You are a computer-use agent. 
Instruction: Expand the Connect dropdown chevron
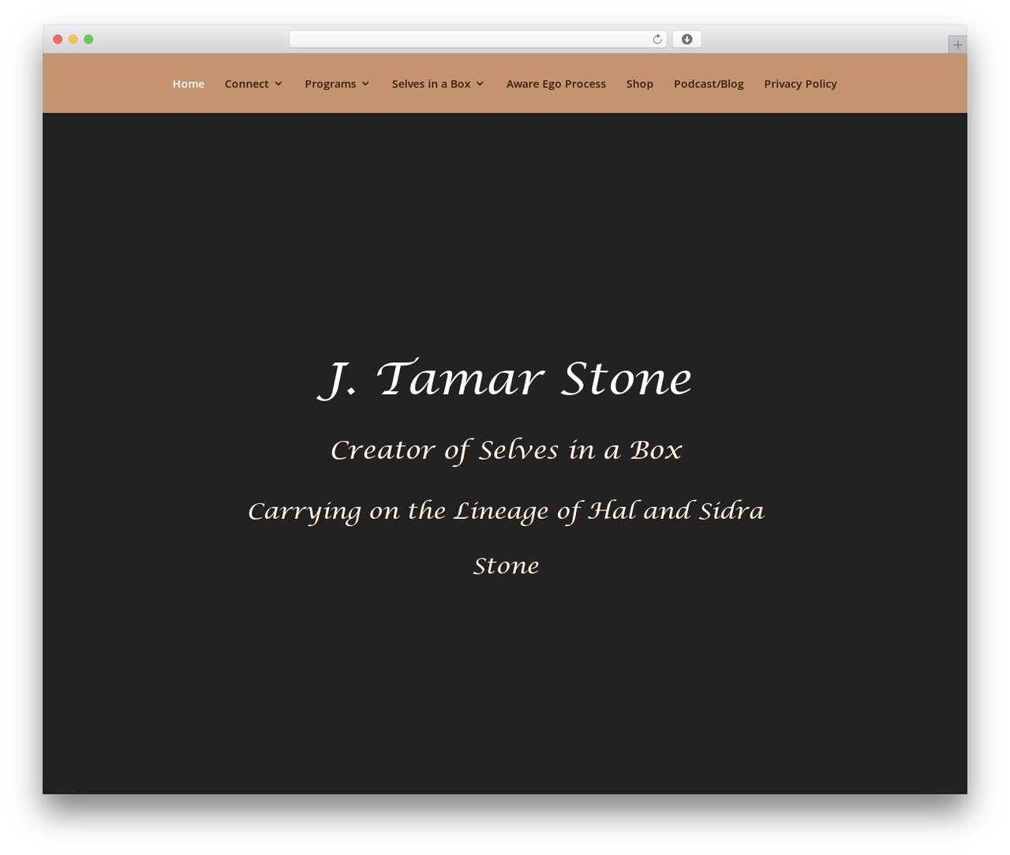[x=279, y=84]
